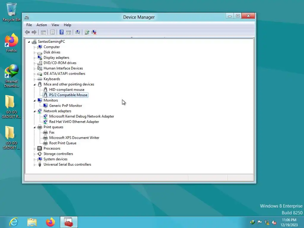The image size is (304, 228).
Task: Click the Print queues printer icon
Action: (40, 127)
